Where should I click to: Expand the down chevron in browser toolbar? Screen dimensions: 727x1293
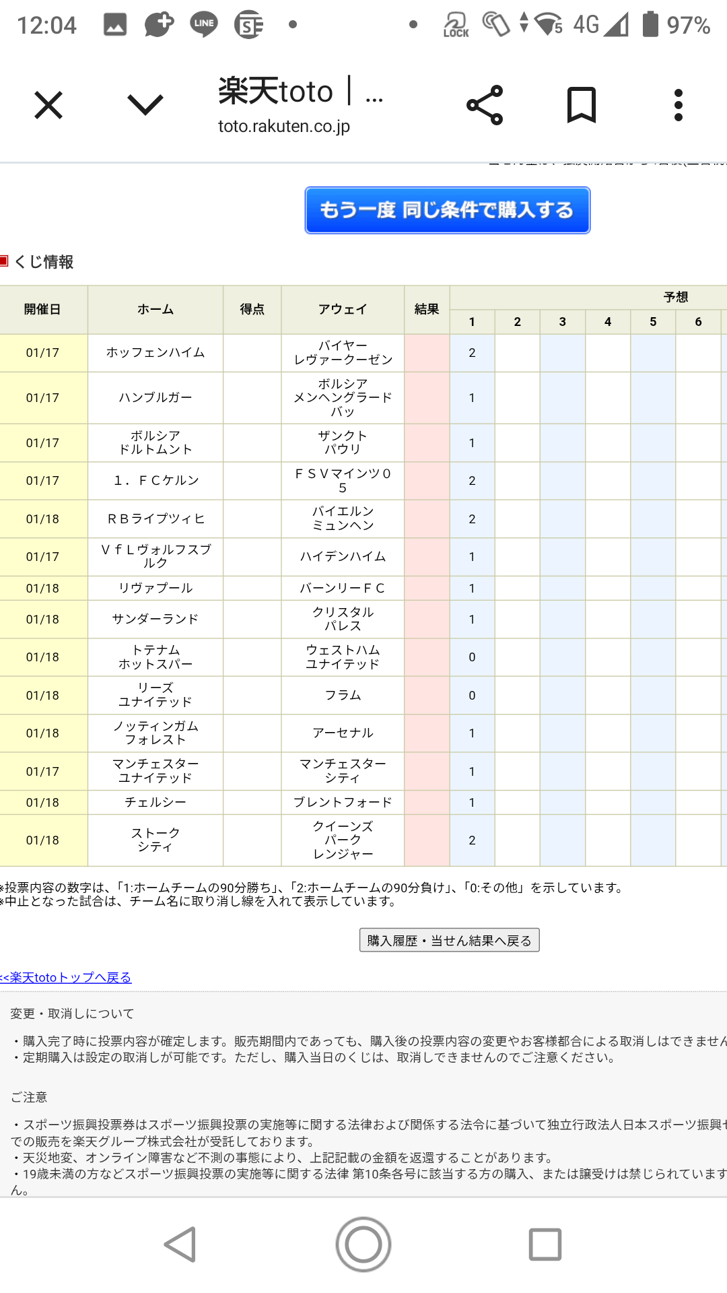145,105
